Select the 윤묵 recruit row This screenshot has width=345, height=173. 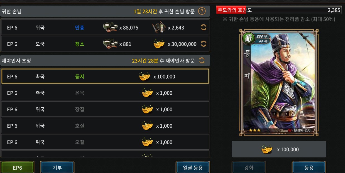pos(105,93)
